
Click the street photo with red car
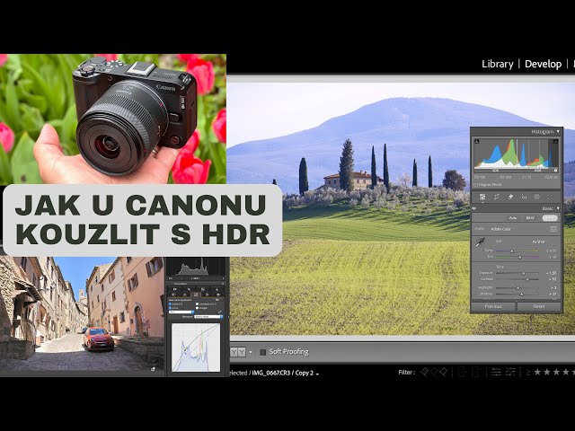pyautogui.click(x=82, y=316)
